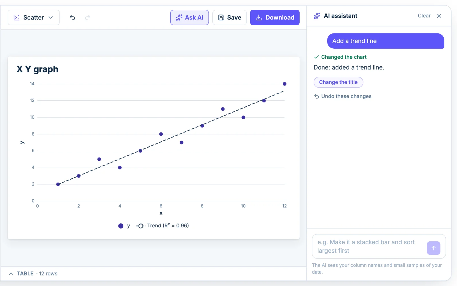Download the chart

tap(275, 17)
